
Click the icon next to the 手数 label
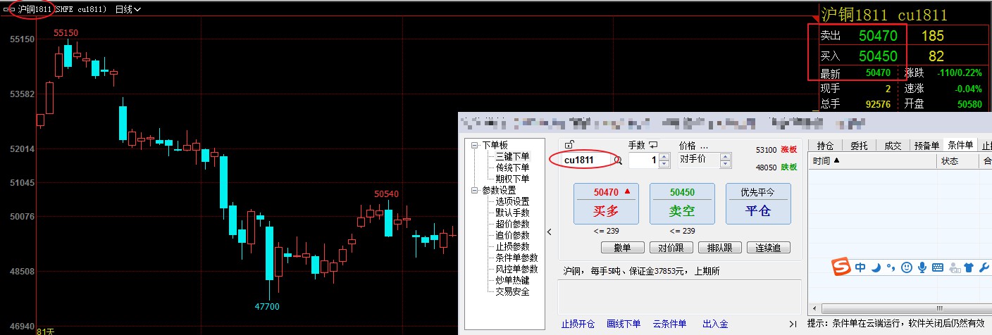pyautogui.click(x=652, y=145)
